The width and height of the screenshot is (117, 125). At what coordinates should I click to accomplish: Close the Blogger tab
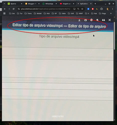pos(39,4)
